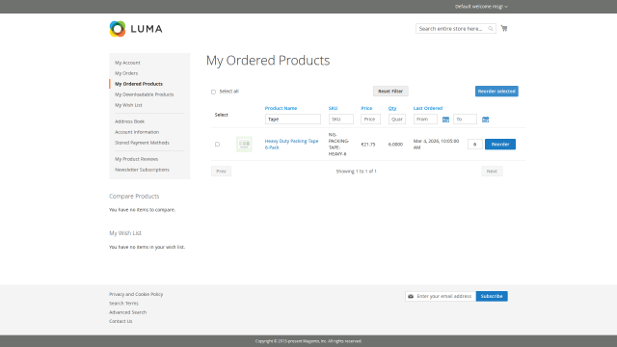The image size is (617, 347).
Task: Open Newsletter Subscriptions
Action: pyautogui.click(x=142, y=170)
